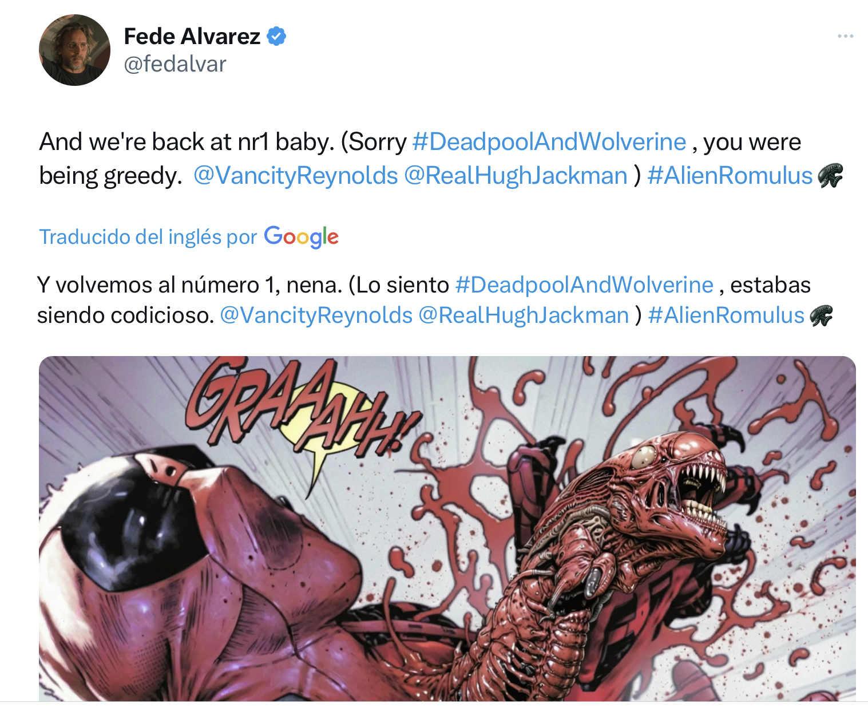This screenshot has height=711, width=868.
Task: Click the GRAAAHH speech text in image
Action: (298, 406)
